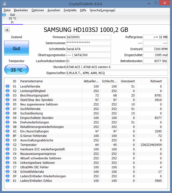Click the Übertragungsmodus SATA/300 field
Viewport: 172px width, 193px height.
click(x=88, y=55)
